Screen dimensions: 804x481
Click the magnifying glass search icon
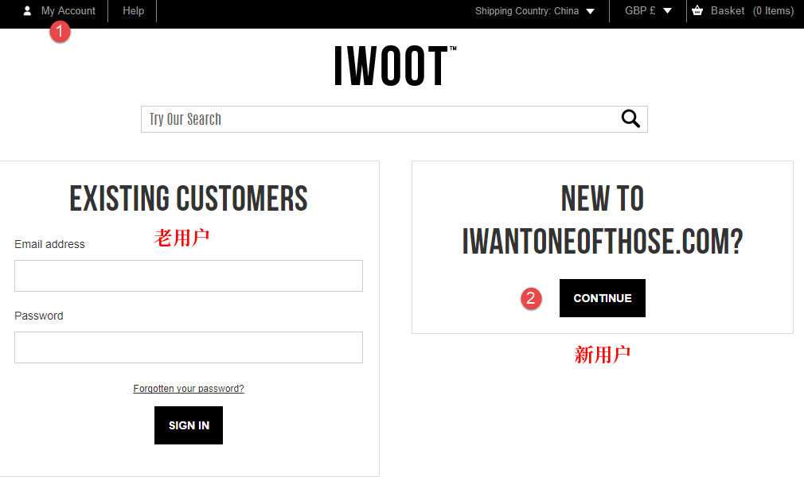tap(630, 118)
